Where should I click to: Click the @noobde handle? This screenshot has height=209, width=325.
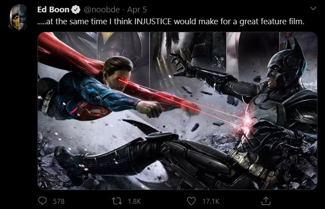102,10
